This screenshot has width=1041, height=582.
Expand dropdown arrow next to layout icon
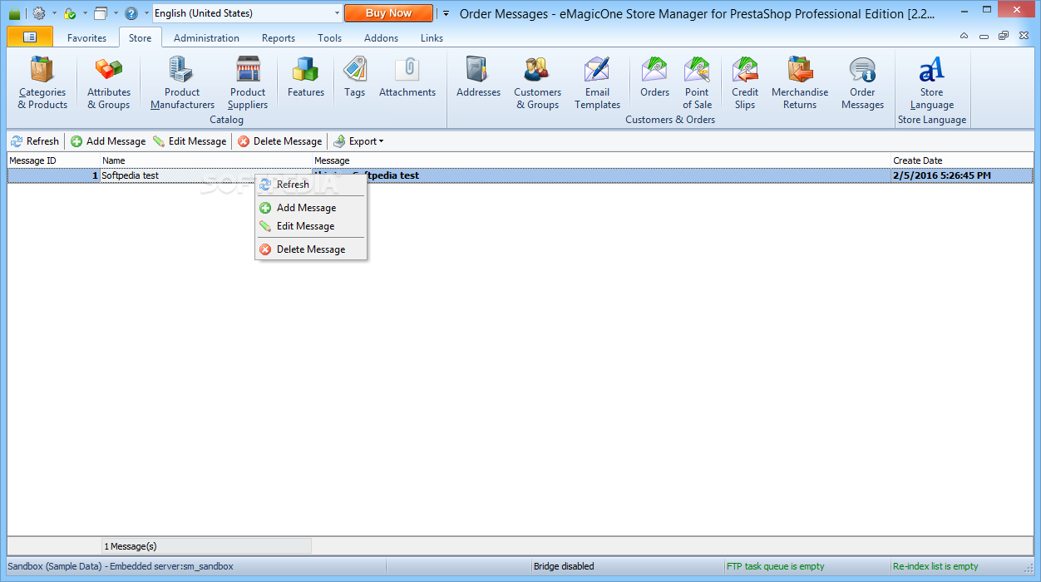point(116,13)
